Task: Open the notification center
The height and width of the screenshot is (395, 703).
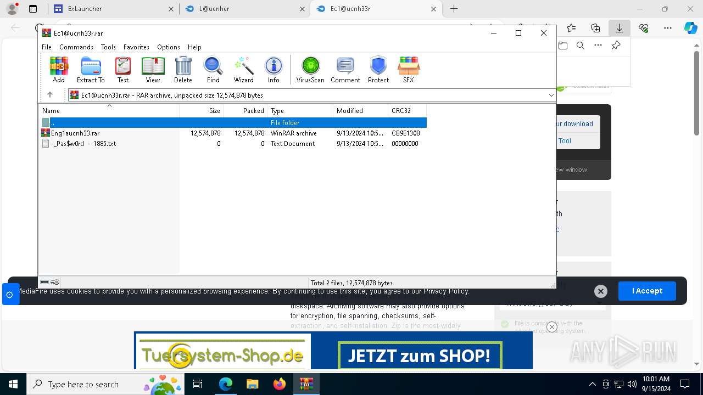Action: tap(685, 384)
